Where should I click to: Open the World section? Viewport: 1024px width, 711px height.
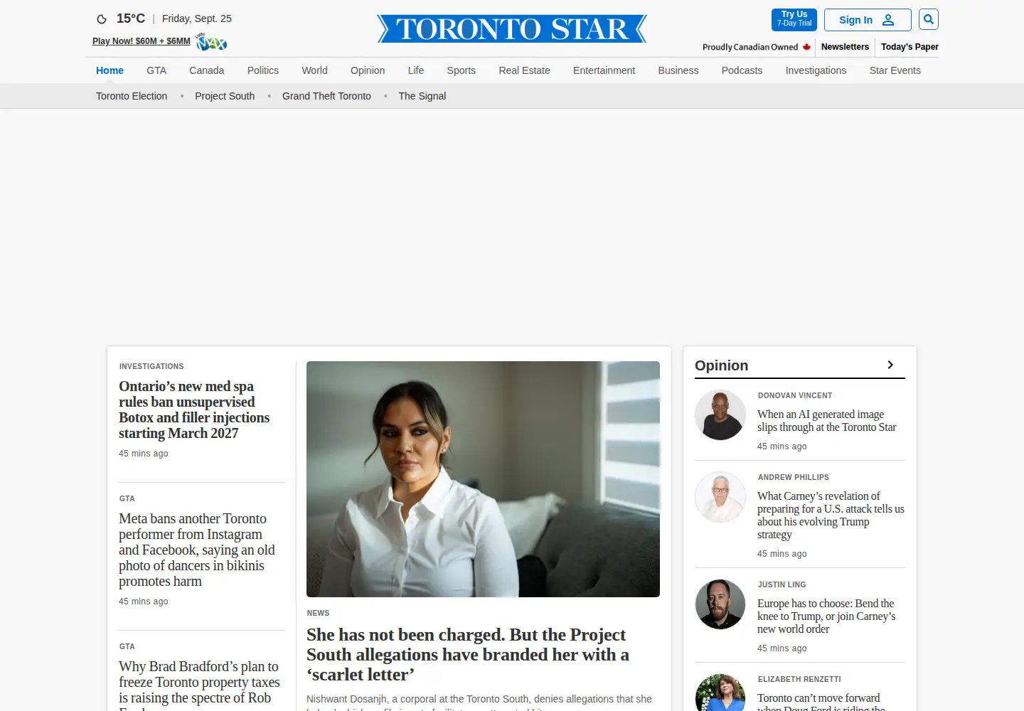click(314, 70)
